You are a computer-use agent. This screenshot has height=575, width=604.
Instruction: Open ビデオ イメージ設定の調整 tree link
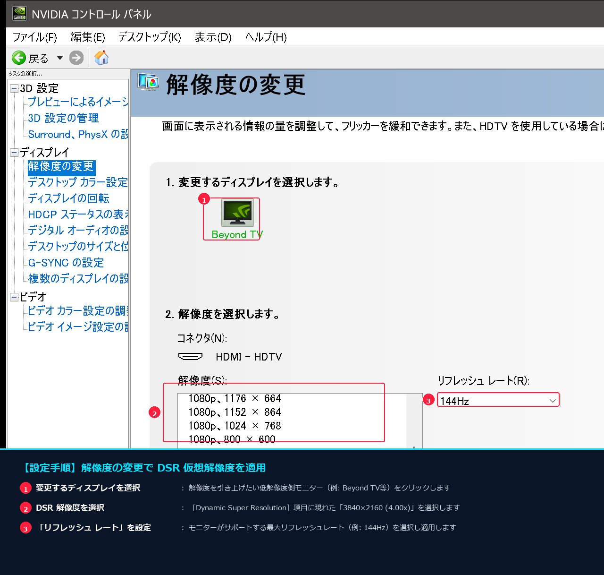(x=78, y=326)
